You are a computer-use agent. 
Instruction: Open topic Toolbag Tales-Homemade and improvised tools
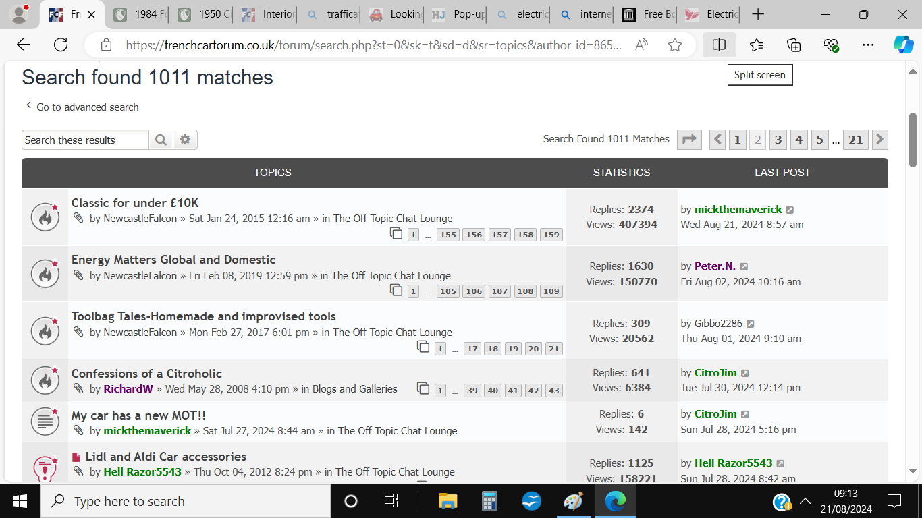click(204, 316)
